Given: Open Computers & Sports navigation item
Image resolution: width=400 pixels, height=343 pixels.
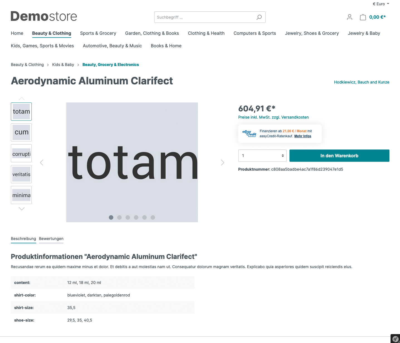Looking at the screenshot, I should (255, 33).
